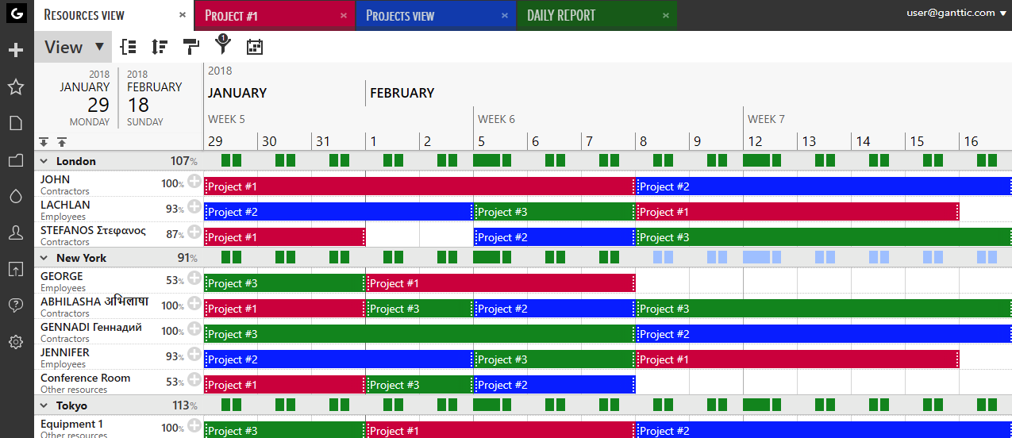Click the plus icon next to LACHLAN
The width and height of the screenshot is (1012, 438).
tap(194, 206)
